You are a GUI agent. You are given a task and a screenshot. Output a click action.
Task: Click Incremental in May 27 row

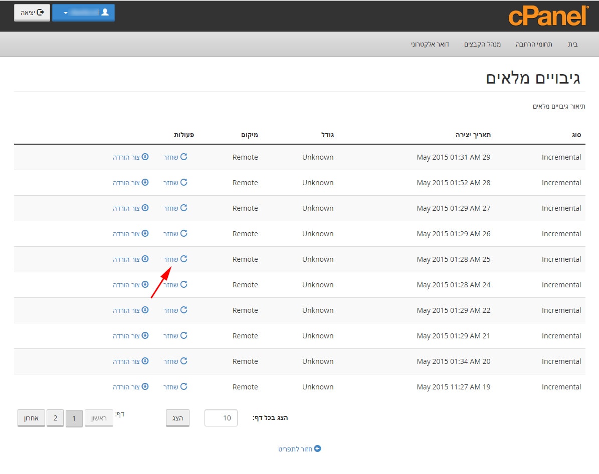pos(561,208)
